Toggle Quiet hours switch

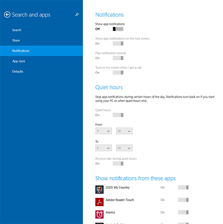118,115
